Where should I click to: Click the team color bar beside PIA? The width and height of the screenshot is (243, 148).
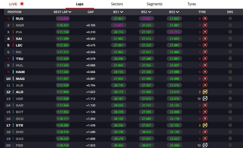coord(13,32)
